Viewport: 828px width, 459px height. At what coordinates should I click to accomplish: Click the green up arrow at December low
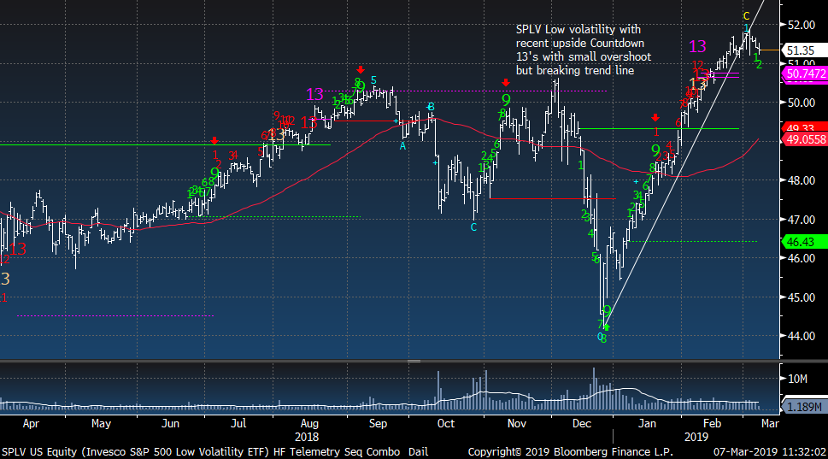(x=606, y=327)
